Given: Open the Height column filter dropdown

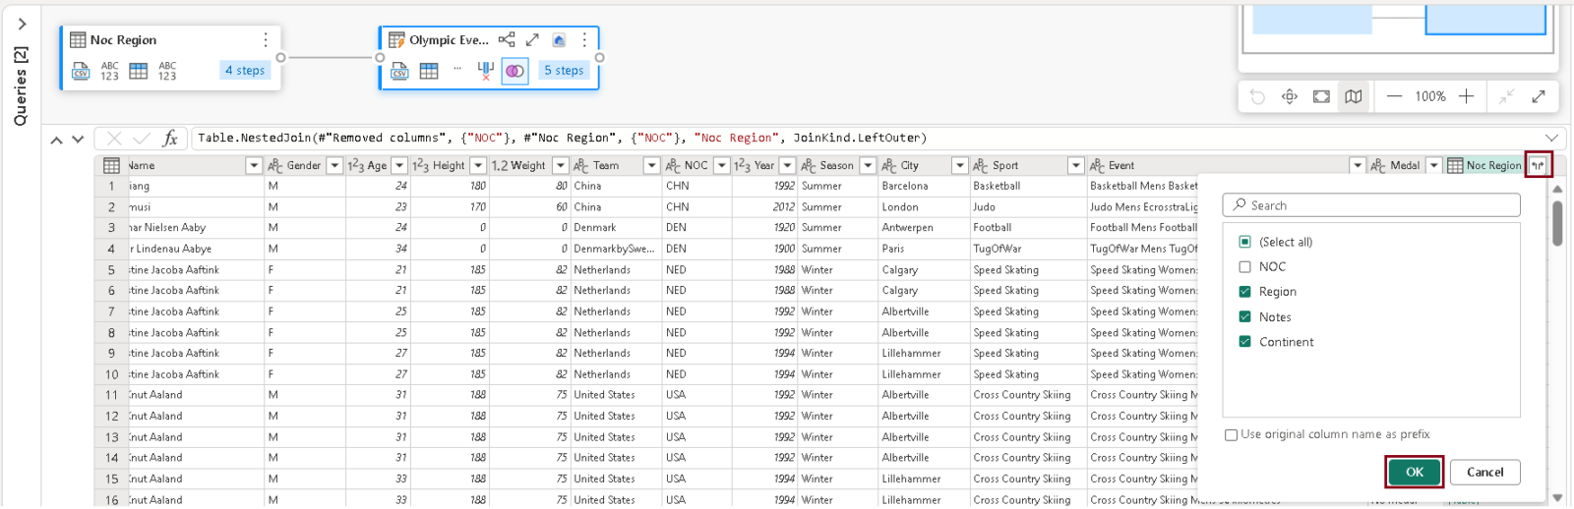Looking at the screenshot, I should [480, 165].
